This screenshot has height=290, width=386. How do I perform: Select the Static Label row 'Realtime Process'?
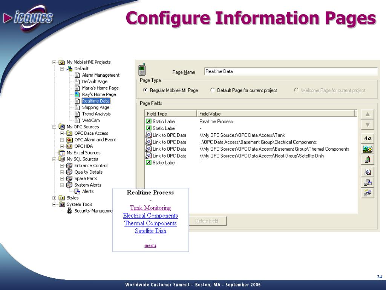pos(251,121)
